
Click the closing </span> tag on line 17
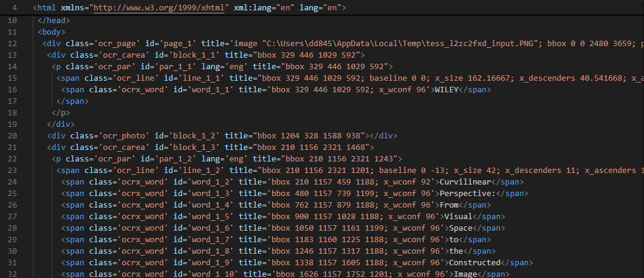tap(73, 101)
